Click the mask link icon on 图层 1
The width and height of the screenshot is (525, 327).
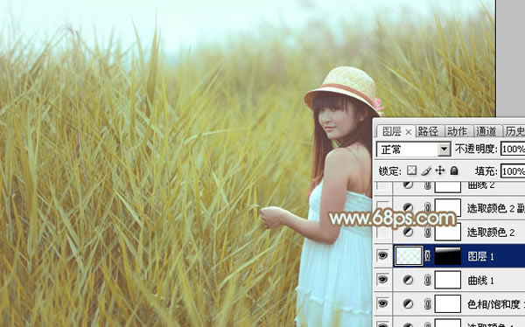click(x=428, y=256)
